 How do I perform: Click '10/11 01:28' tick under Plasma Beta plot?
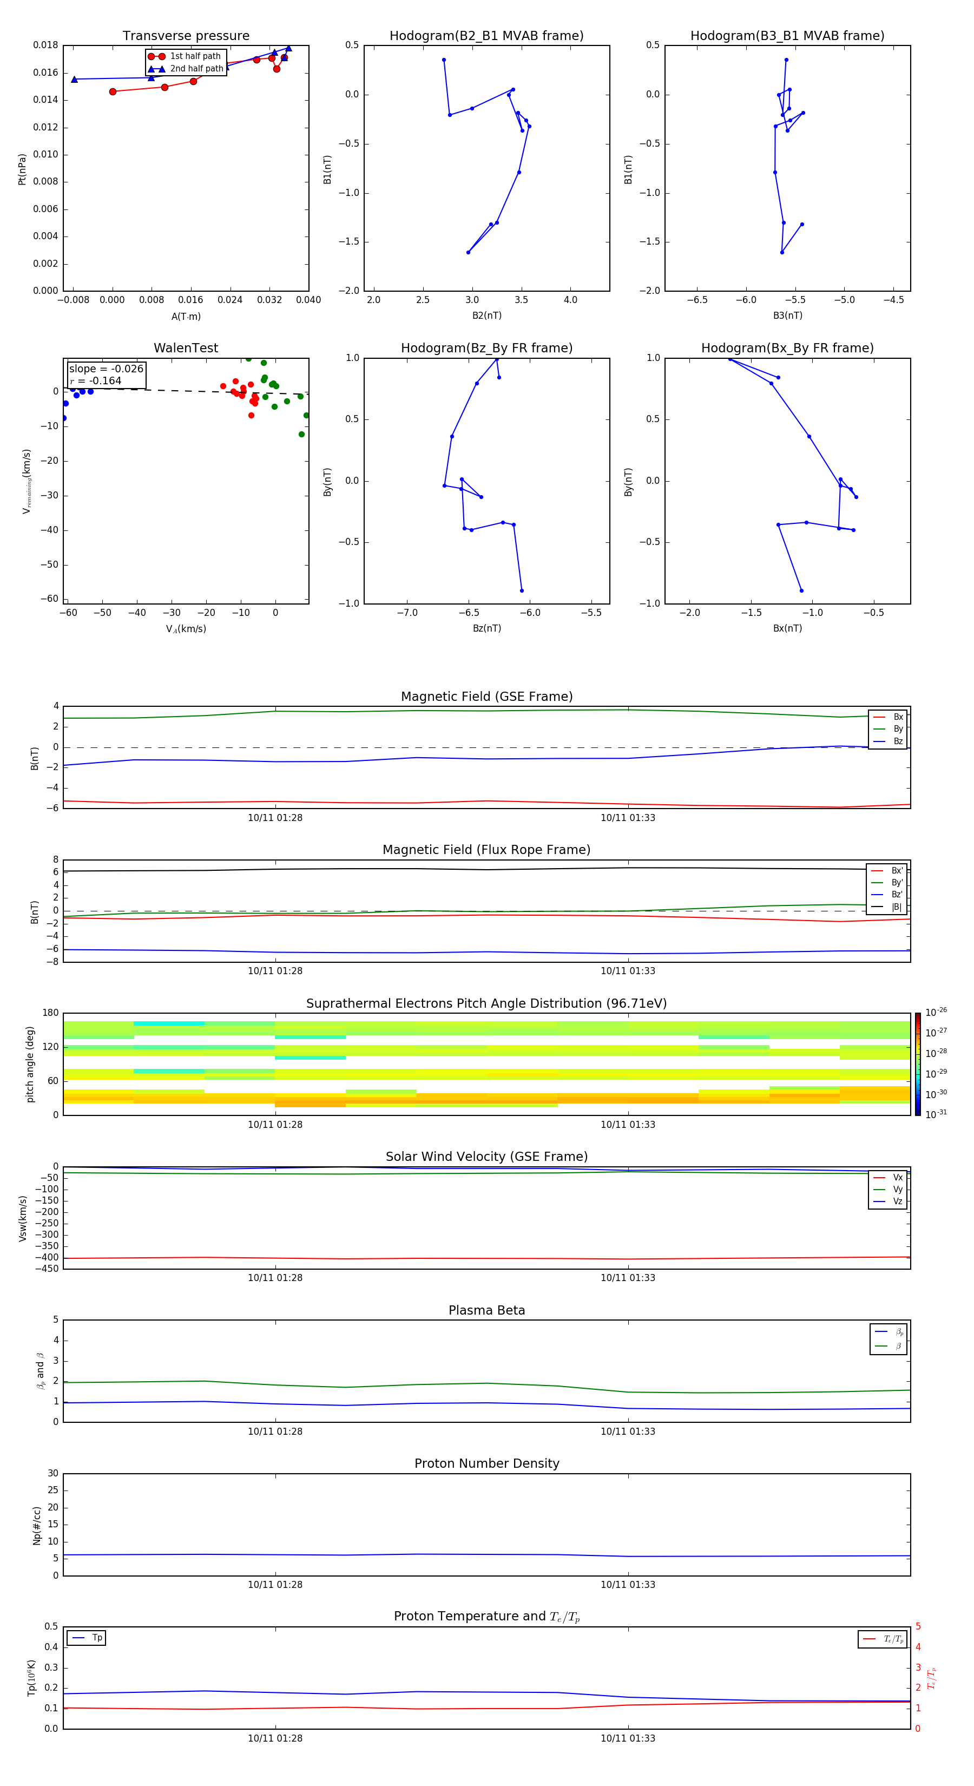275,1432
